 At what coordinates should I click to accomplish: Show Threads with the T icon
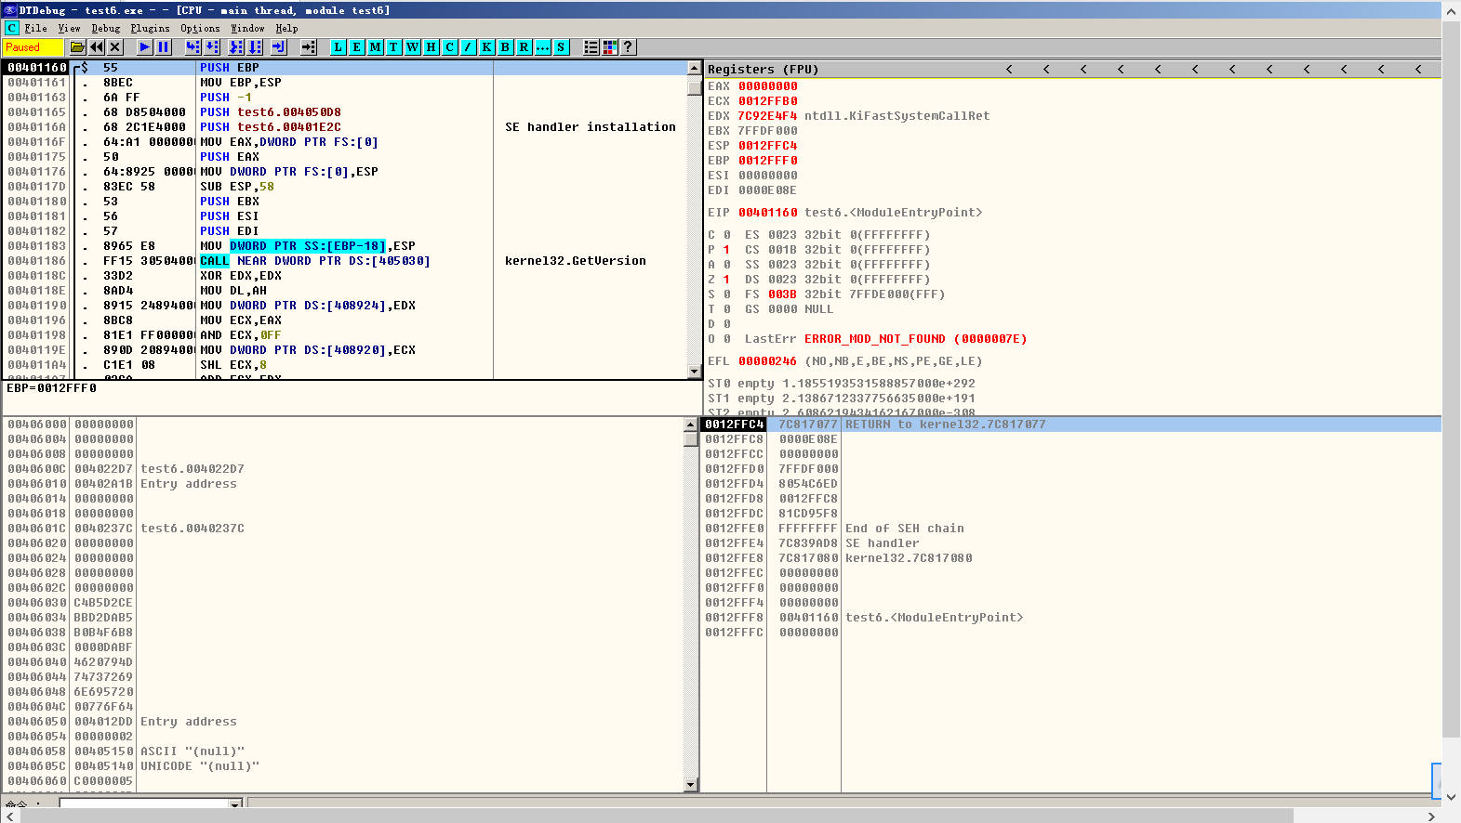[394, 47]
